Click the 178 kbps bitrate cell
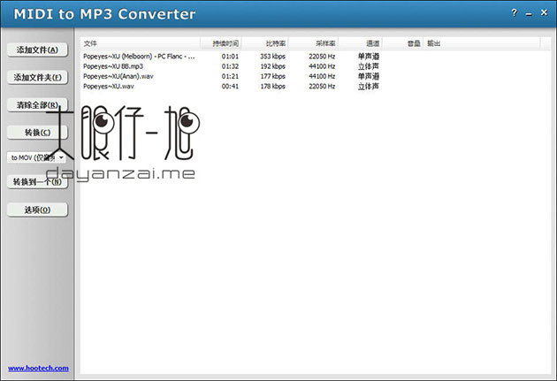Image resolution: width=557 pixels, height=381 pixels. (272, 86)
